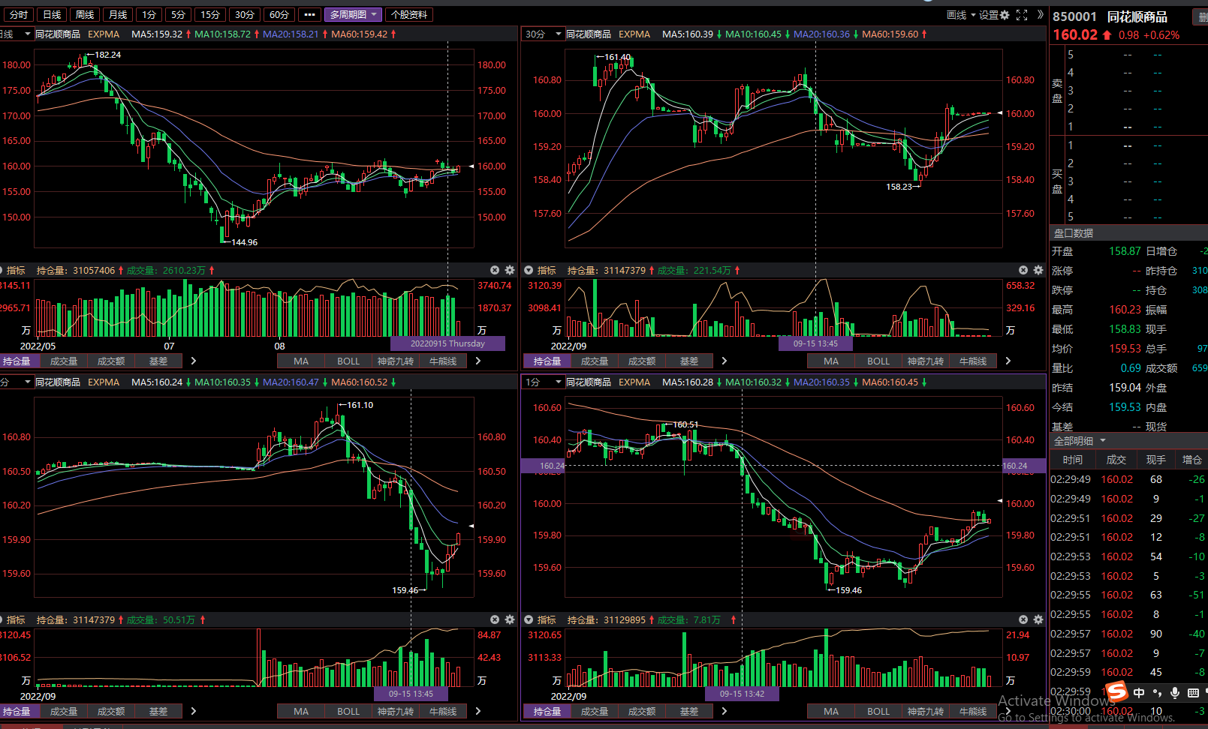Screen dimensions: 1208x729
Task: Open the 画线 drawing tools dropdown
Action: 961,15
